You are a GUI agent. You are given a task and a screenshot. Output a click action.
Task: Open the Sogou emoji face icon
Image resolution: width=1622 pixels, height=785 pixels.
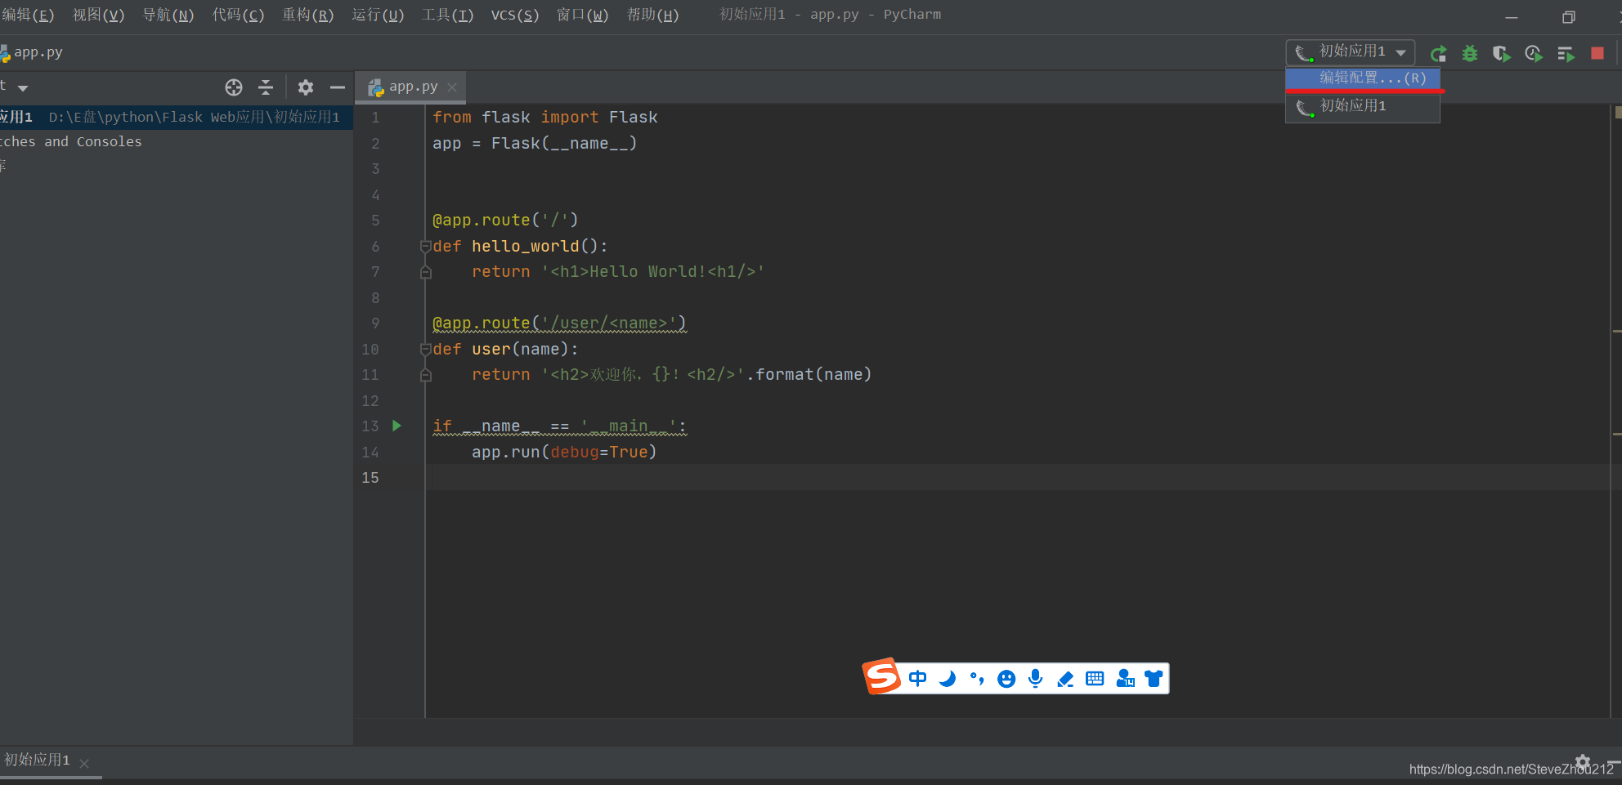1006,679
